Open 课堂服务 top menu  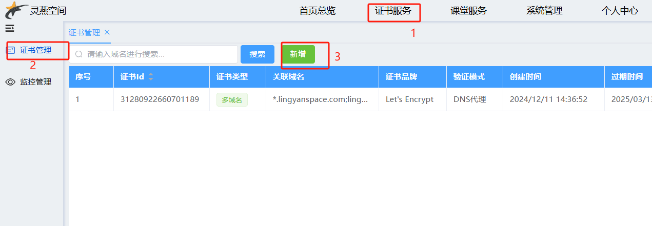click(468, 11)
